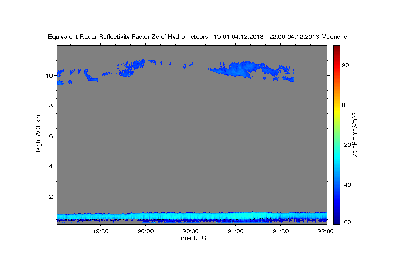Click the 20:30 time tick label

[191, 231]
